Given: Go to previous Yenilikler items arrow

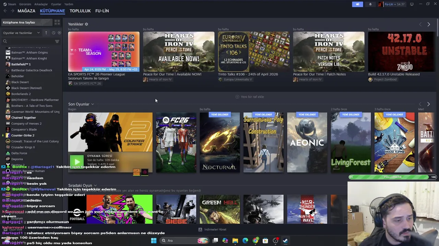Looking at the screenshot, I should 420,24.
